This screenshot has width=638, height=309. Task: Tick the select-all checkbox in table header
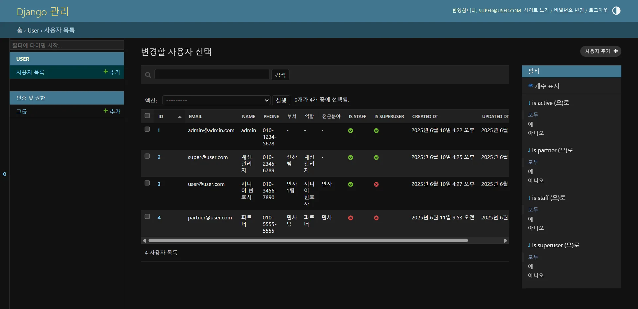tap(147, 116)
